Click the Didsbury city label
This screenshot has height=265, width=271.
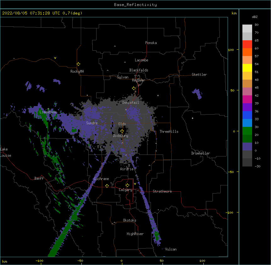coord(121,136)
